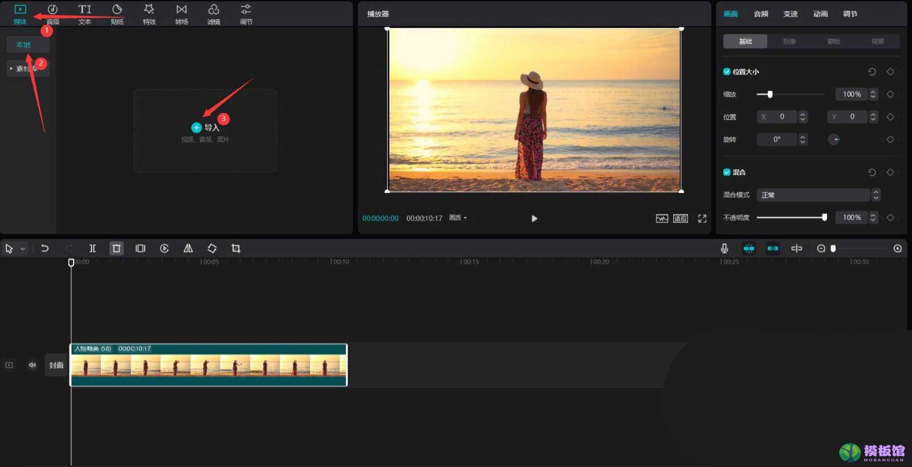Screen dimensions: 912x467
Task: Click the freeze frame icon
Action: [x=140, y=249]
